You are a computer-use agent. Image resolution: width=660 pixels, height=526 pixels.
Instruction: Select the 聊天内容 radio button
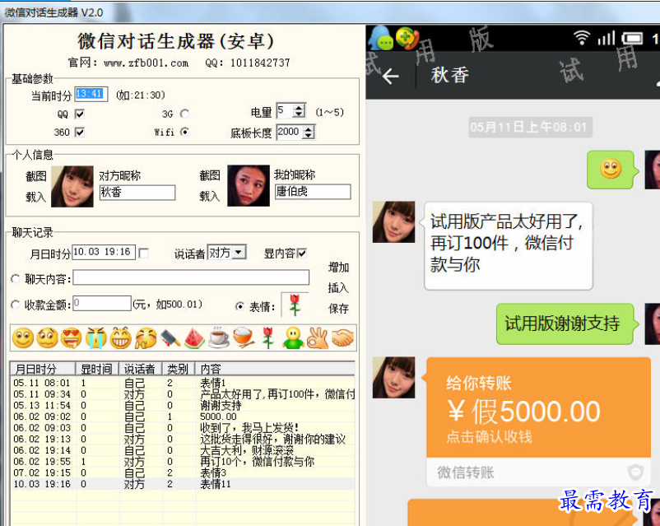click(x=16, y=279)
